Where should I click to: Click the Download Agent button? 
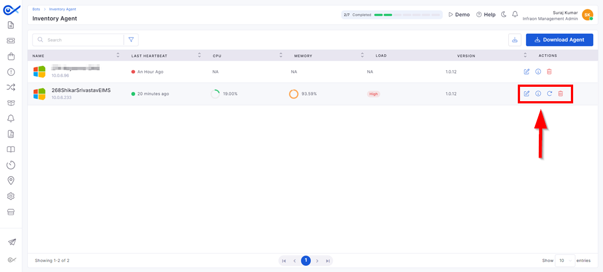coord(559,40)
